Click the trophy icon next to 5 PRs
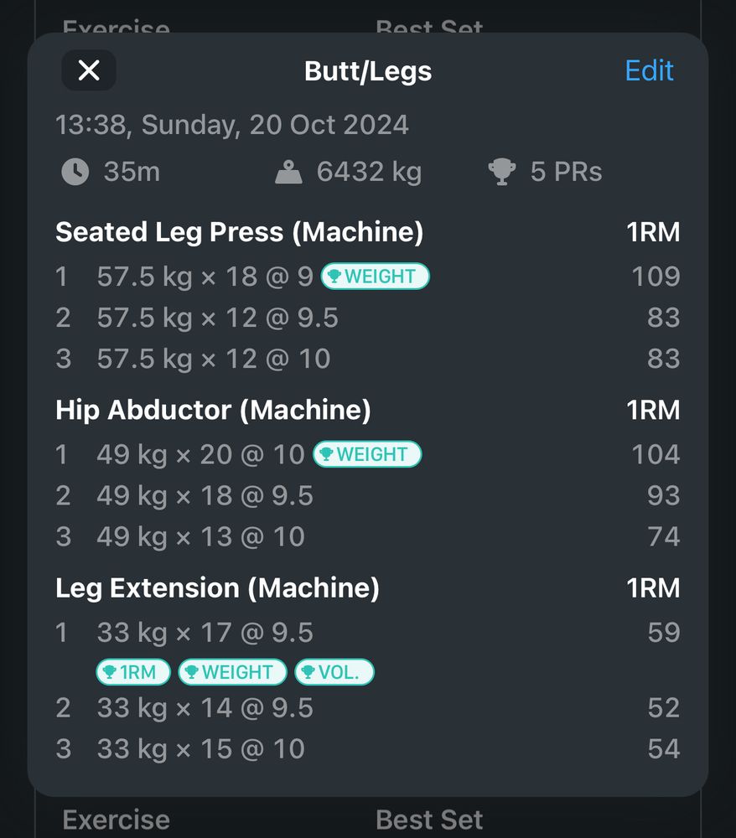736x838 pixels. pos(503,169)
